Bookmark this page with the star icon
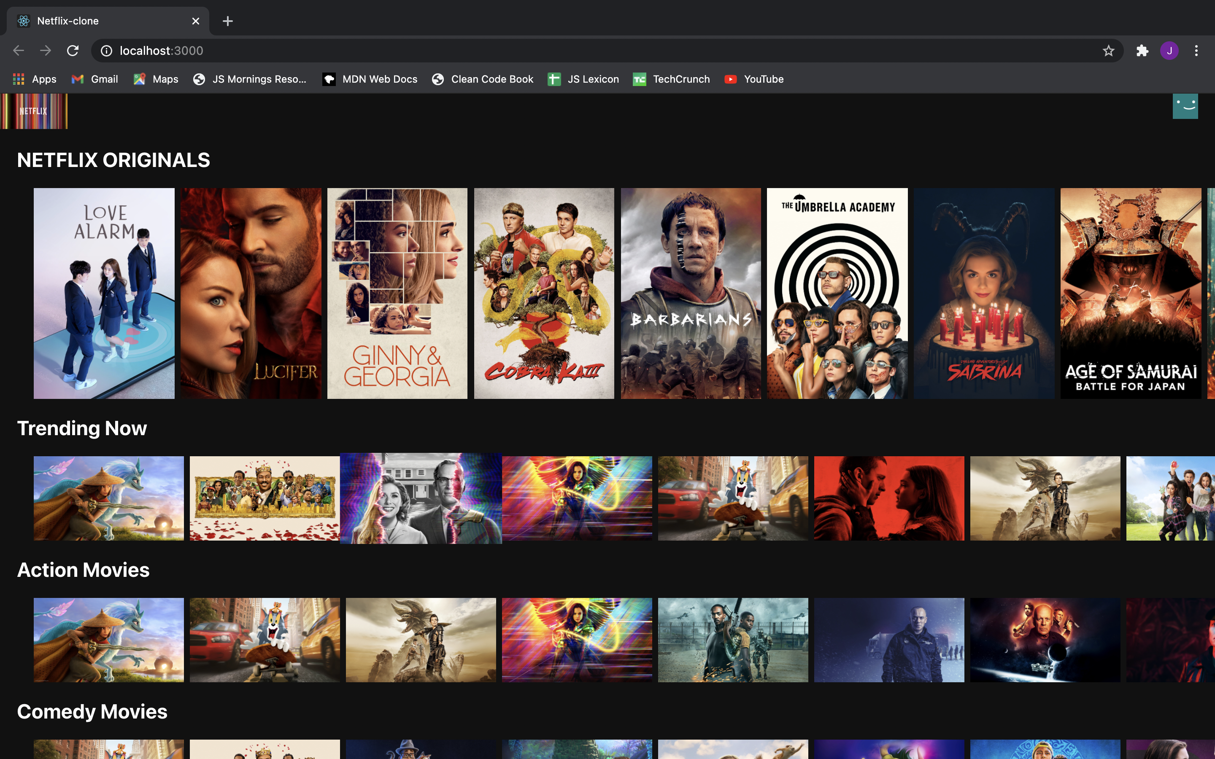This screenshot has height=759, width=1215. [1108, 51]
